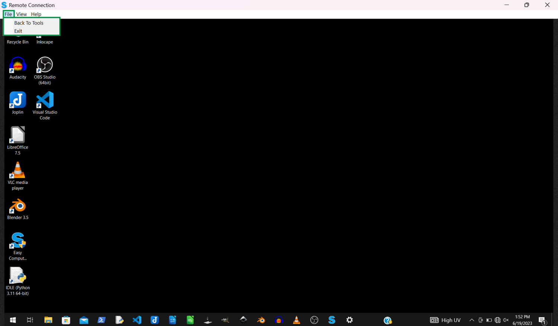Open the High UV weather widget
558x326 pixels.
tap(446, 320)
